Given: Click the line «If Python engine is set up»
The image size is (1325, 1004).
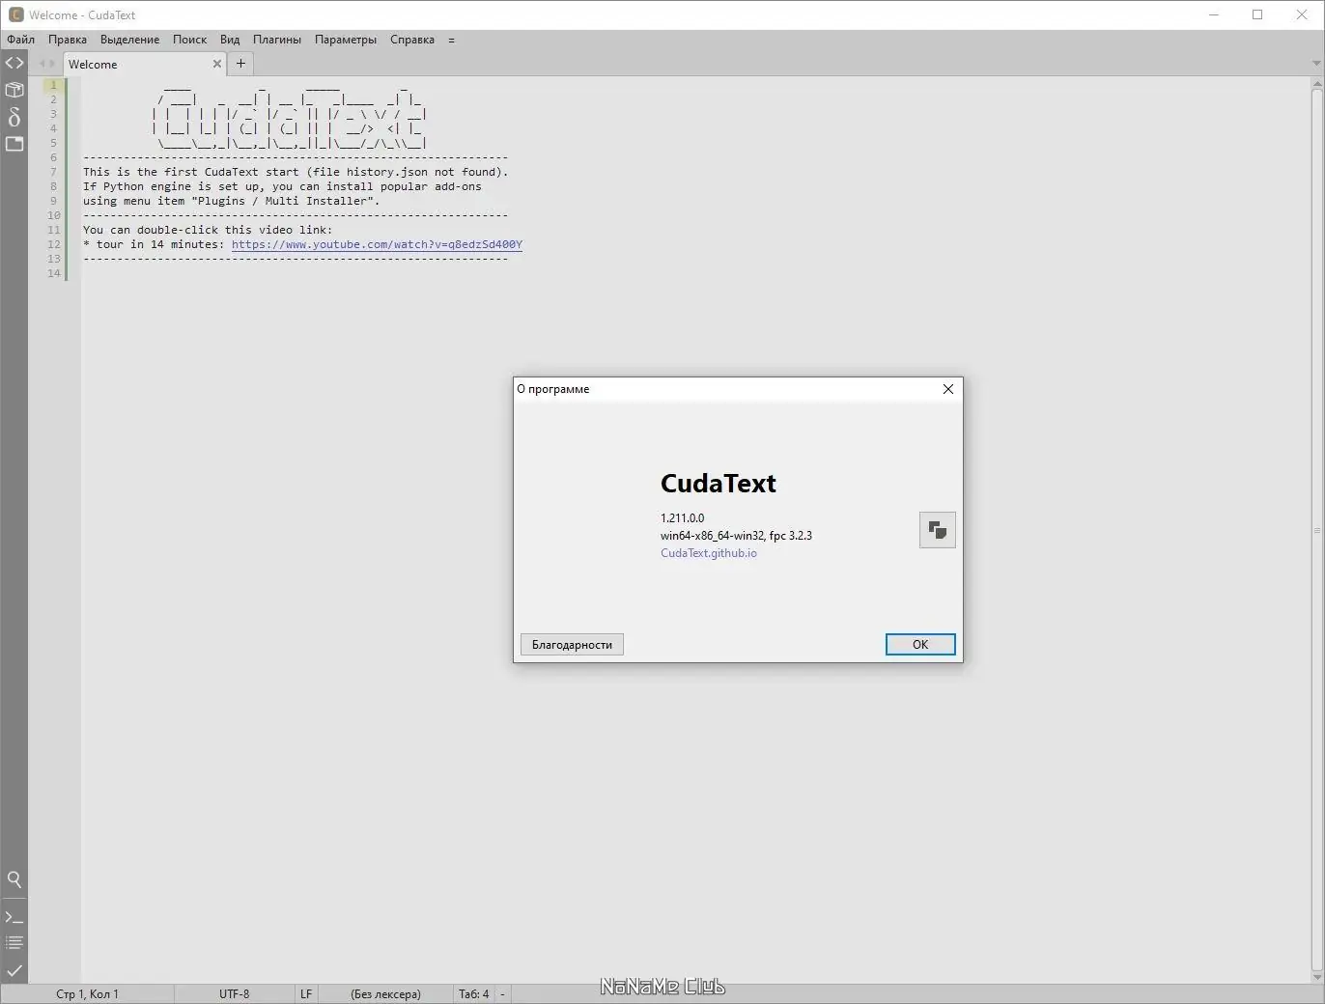Looking at the screenshot, I should pyautogui.click(x=282, y=186).
